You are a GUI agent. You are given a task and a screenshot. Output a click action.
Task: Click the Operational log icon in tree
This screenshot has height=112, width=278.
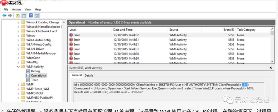click(x=28, y=75)
